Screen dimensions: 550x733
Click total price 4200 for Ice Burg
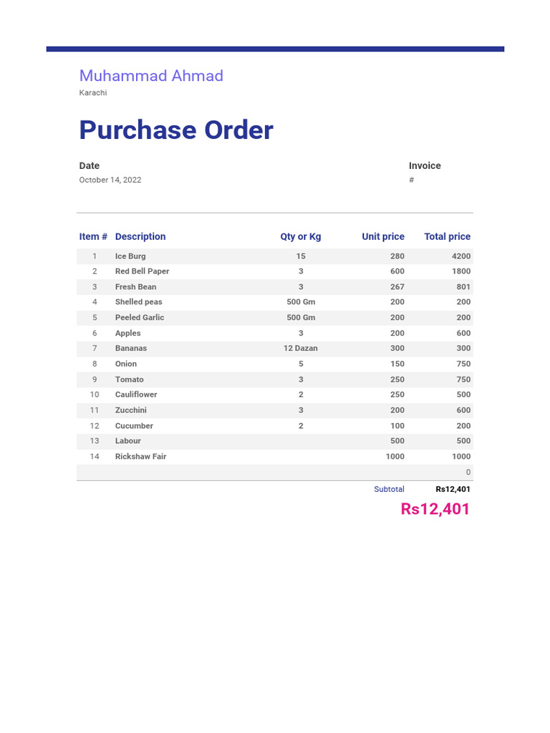click(461, 256)
